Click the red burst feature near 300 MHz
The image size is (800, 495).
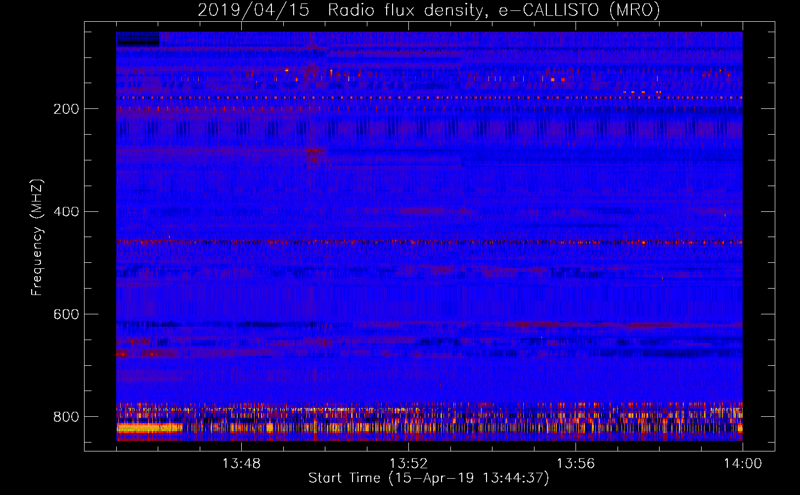pyautogui.click(x=314, y=154)
